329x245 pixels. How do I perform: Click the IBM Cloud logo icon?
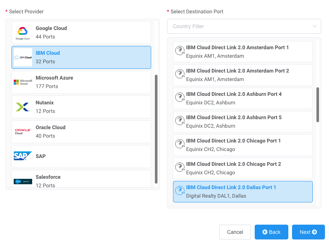(x=23, y=57)
